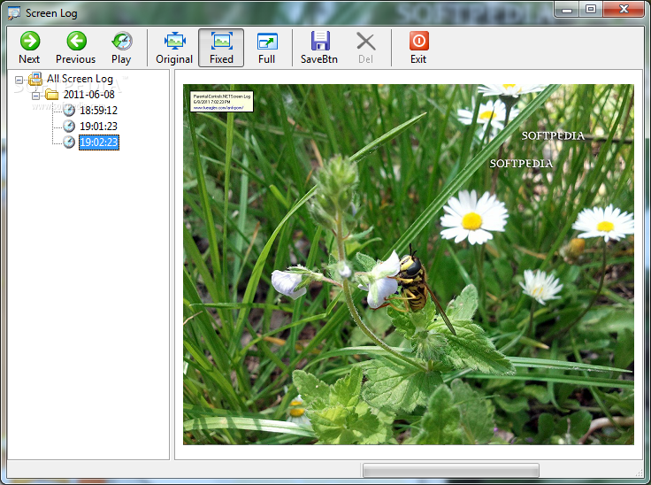The height and width of the screenshot is (485, 651).
Task: Open the 18:59:12 screenshot entry
Action: [98, 111]
